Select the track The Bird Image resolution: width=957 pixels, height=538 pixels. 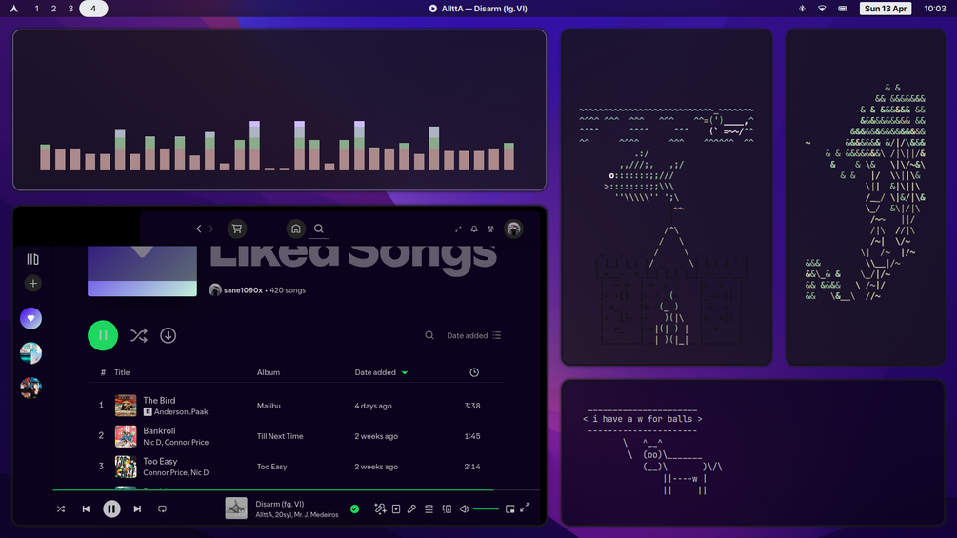[x=159, y=400]
